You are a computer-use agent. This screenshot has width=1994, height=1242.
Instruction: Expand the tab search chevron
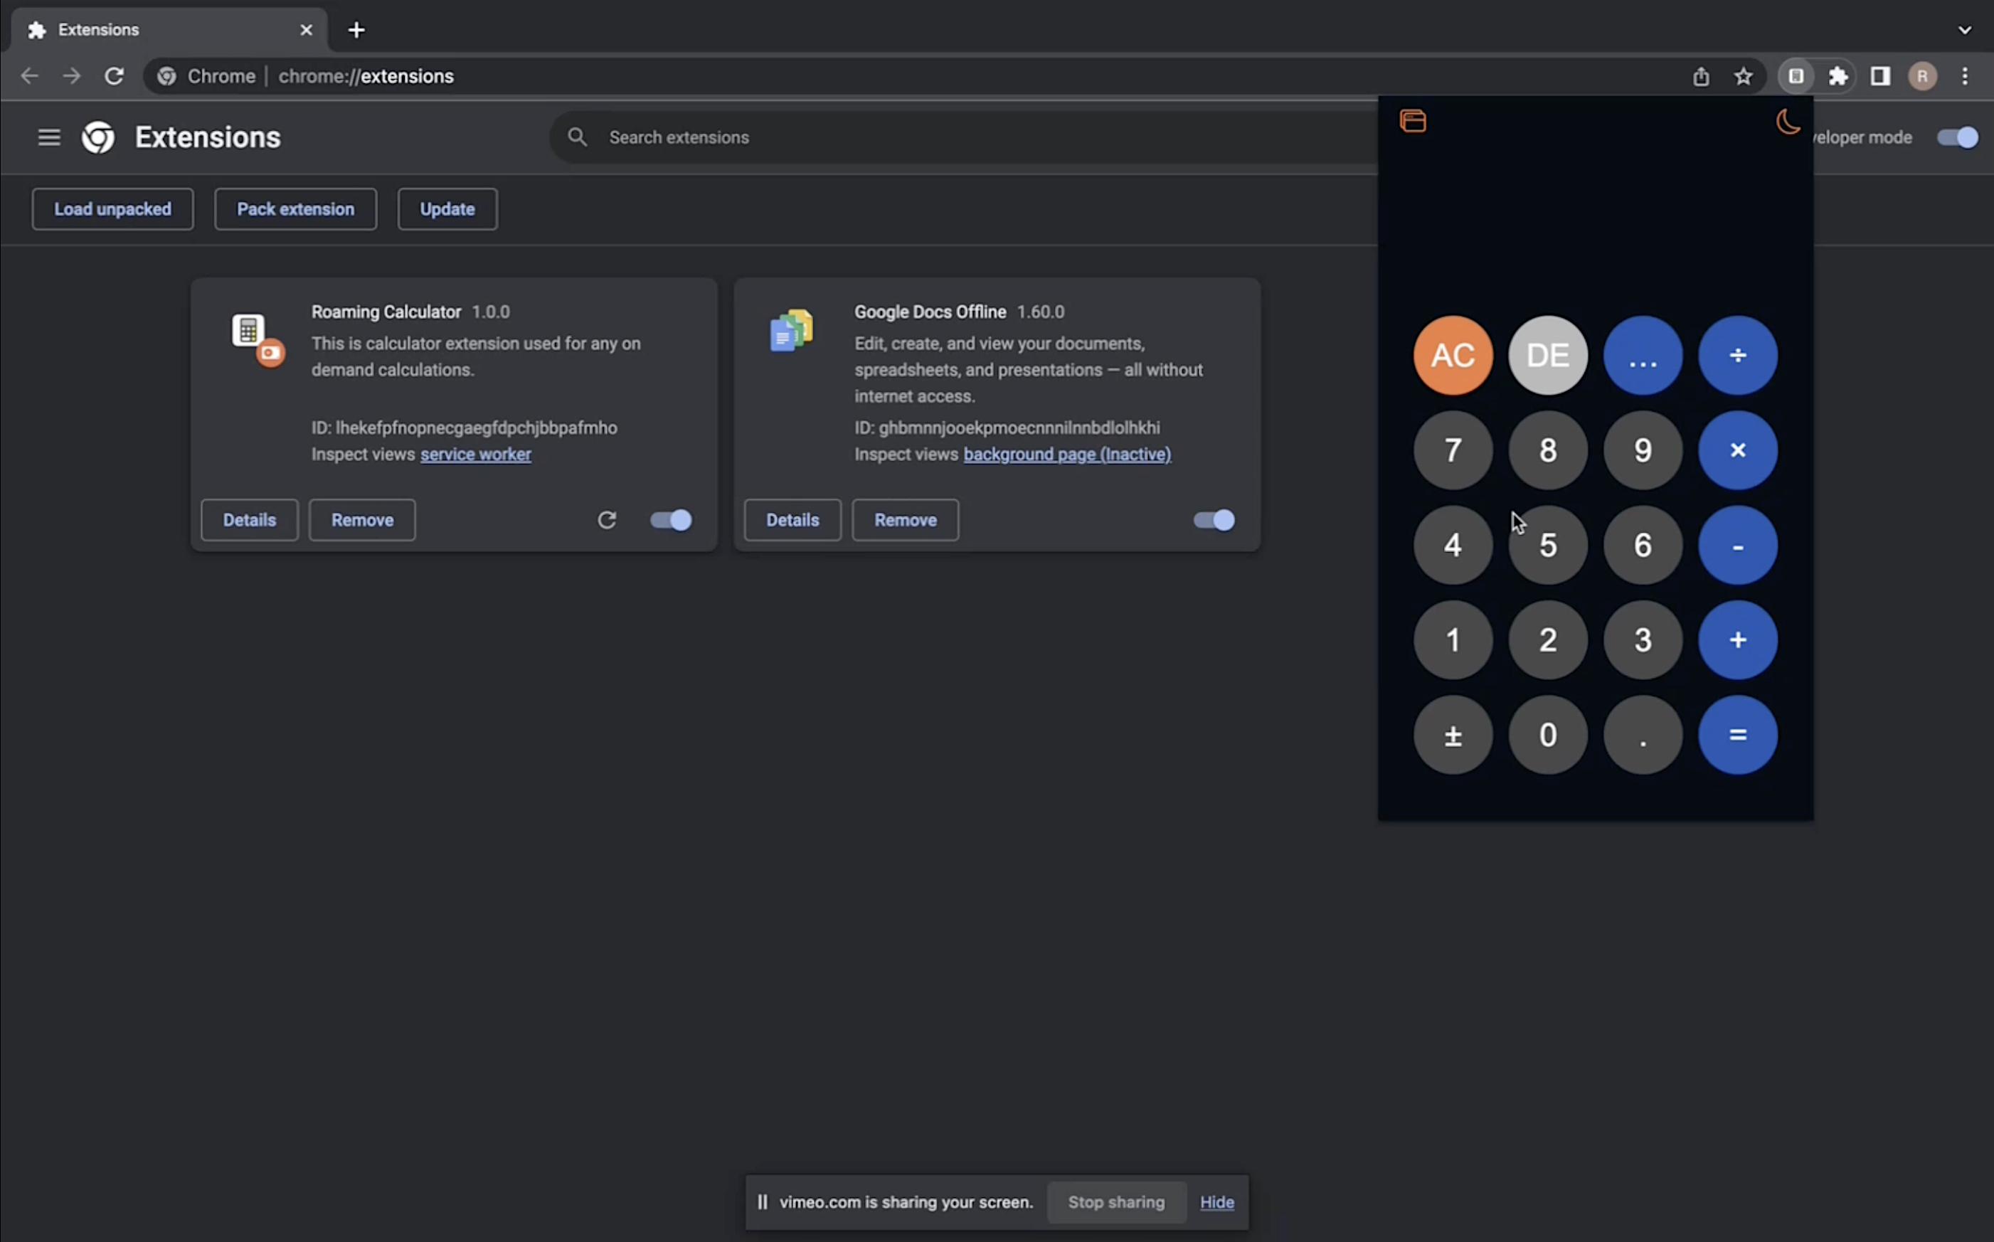[x=1964, y=31]
